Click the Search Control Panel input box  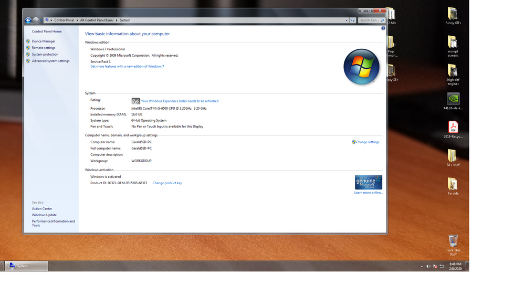369,20
